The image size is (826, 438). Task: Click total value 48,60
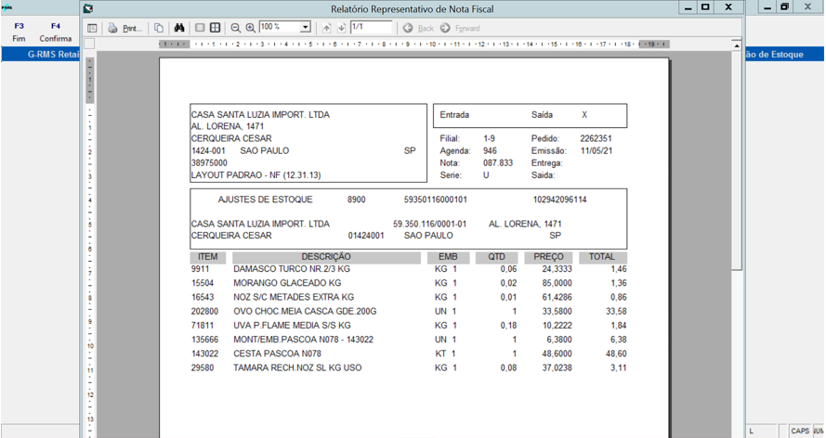[616, 354]
